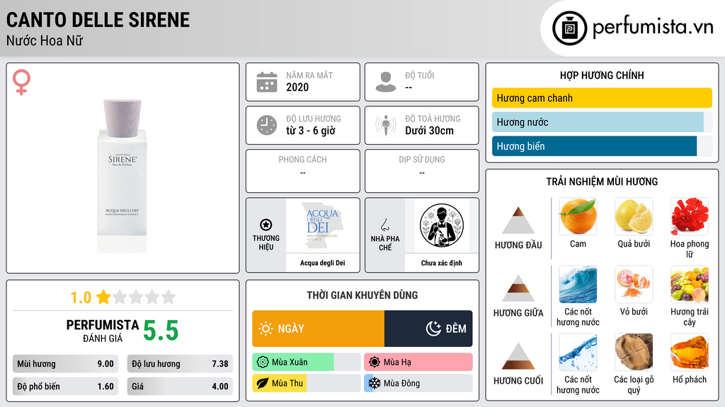This screenshot has height=407, width=725.
Task: Select the Quả bưởi pomelo note image
Action: click(x=634, y=216)
